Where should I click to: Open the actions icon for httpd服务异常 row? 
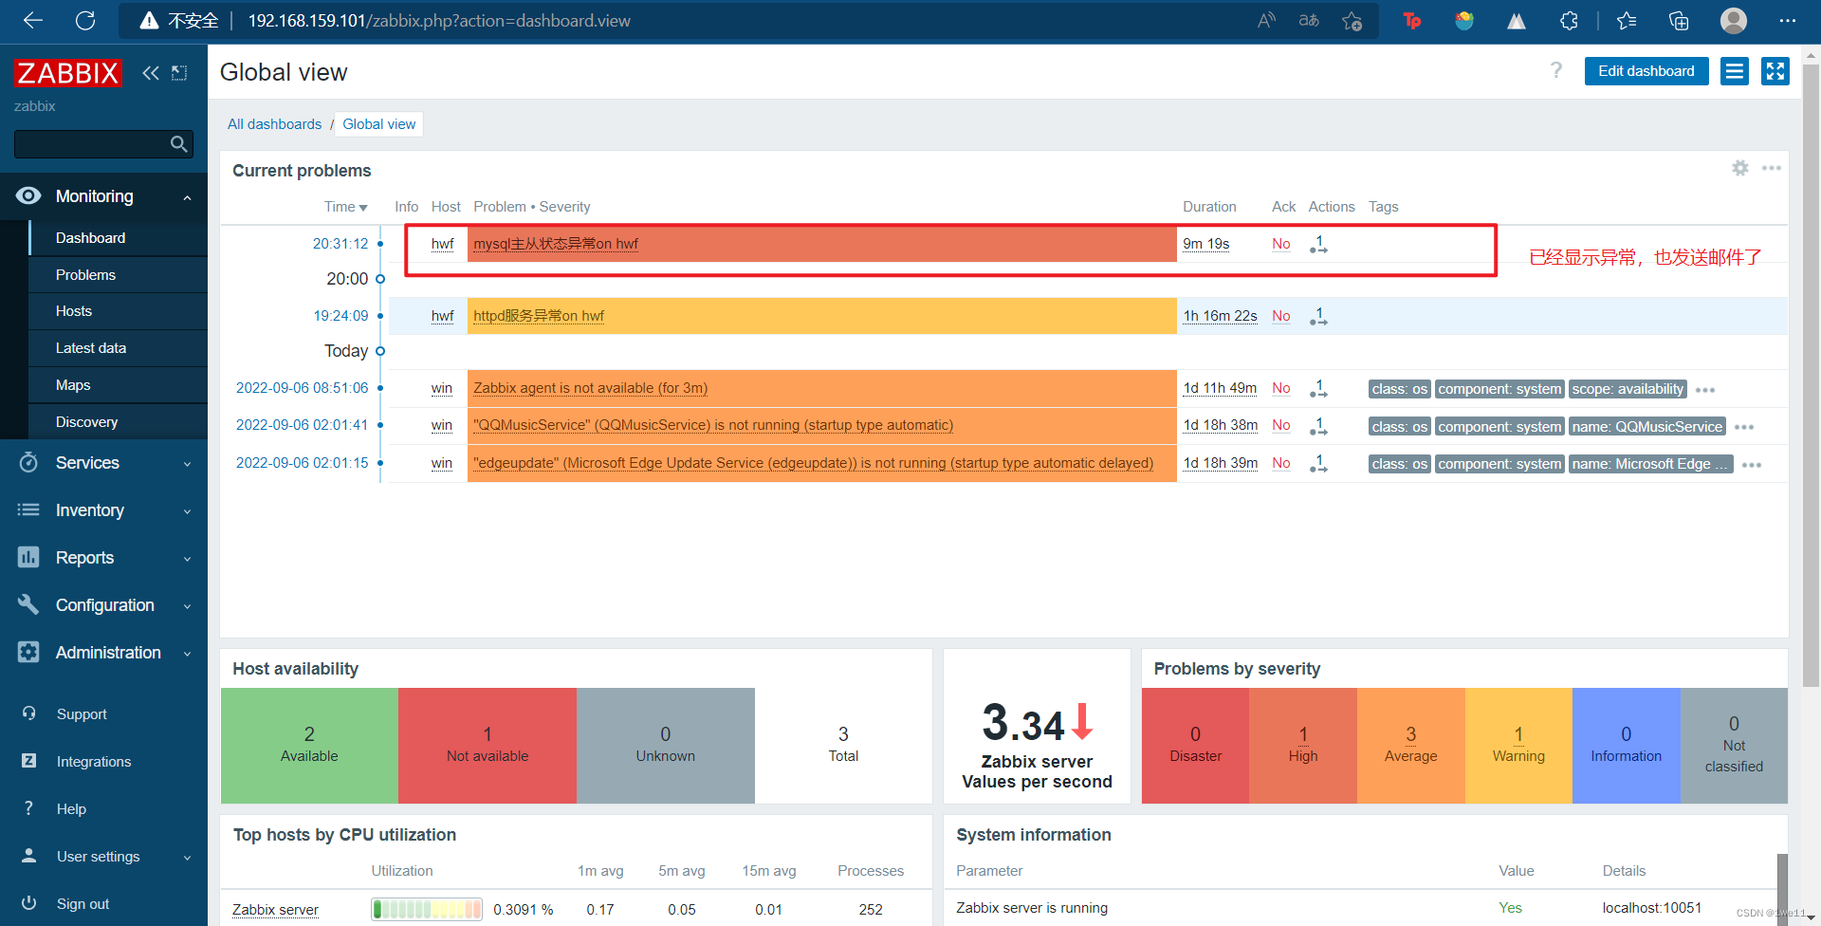click(1318, 316)
